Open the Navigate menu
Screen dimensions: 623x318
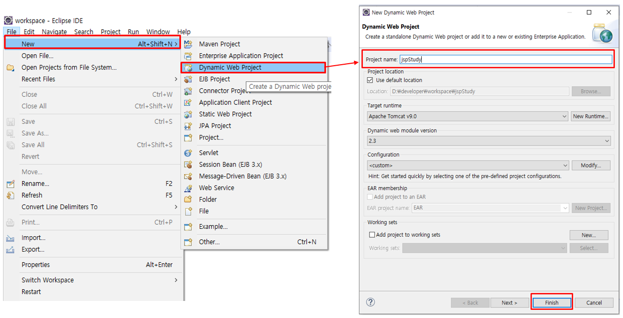pyautogui.click(x=54, y=32)
